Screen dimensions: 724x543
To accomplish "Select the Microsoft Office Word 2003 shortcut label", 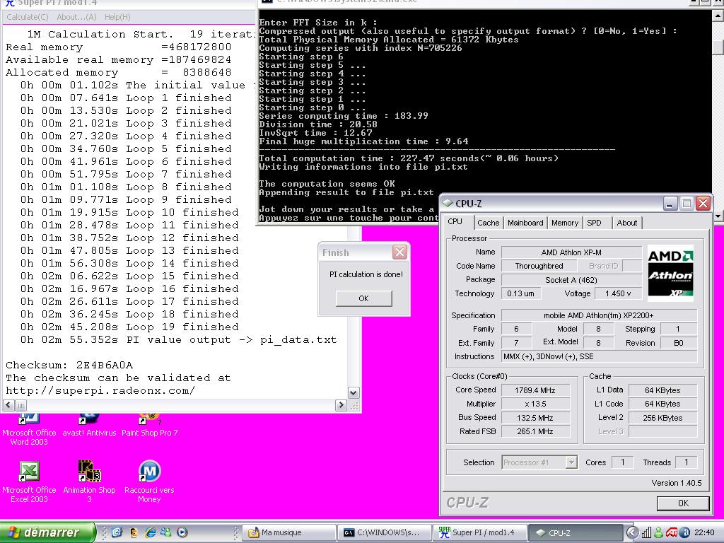I will pos(29,437).
